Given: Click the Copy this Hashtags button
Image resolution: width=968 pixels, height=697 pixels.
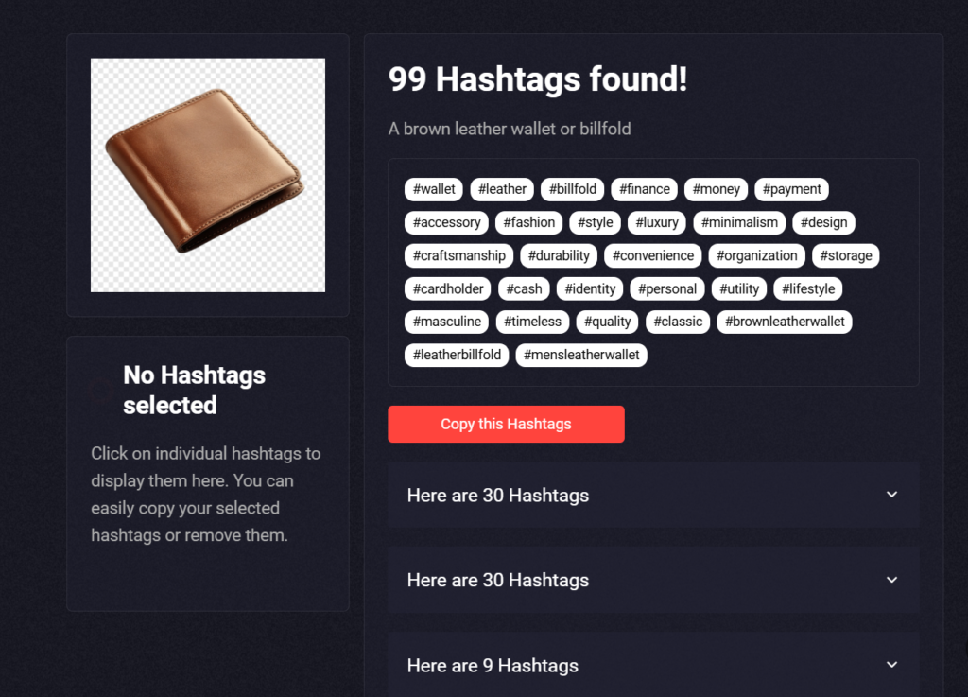Looking at the screenshot, I should (x=506, y=424).
